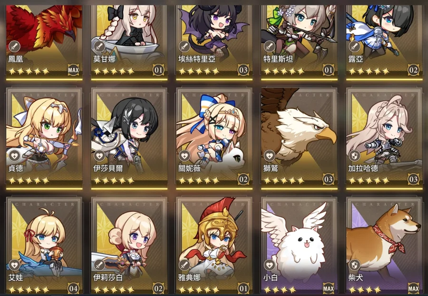Click the 03 level badge on 埃絲特里亞
The width and height of the screenshot is (428, 296).
point(243,70)
